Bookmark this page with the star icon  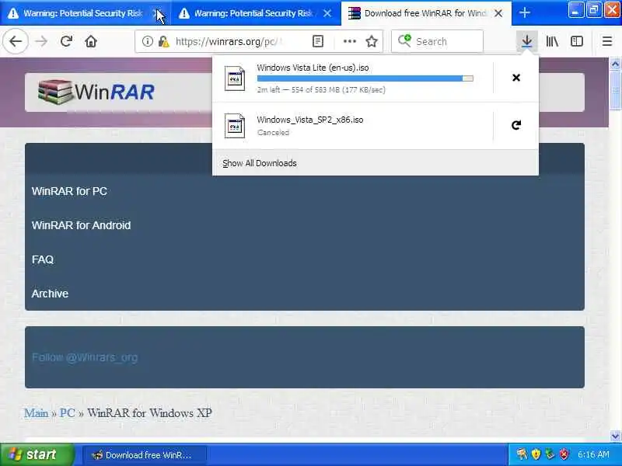click(x=372, y=41)
